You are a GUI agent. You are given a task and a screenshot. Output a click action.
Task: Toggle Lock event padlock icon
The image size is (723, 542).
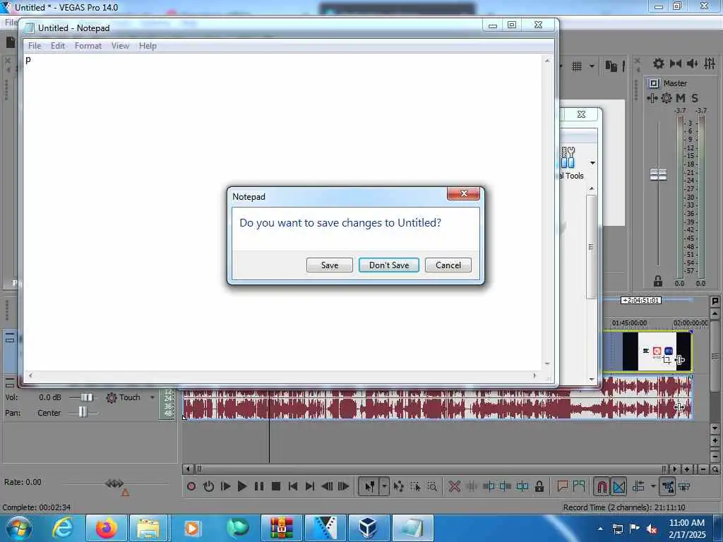tap(539, 486)
